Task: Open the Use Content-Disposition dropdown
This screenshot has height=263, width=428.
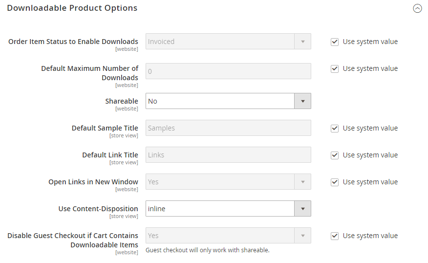Action: (x=228, y=209)
